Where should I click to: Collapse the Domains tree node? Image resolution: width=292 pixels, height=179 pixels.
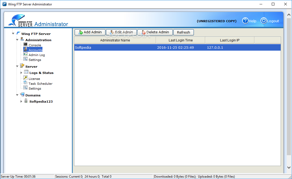coord(17,95)
